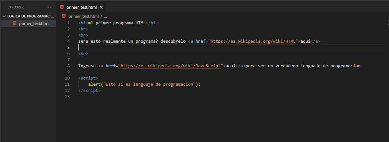This screenshot has width=389, height=142.
Task: Click closing script tag on line 12
Action: (x=89, y=91)
